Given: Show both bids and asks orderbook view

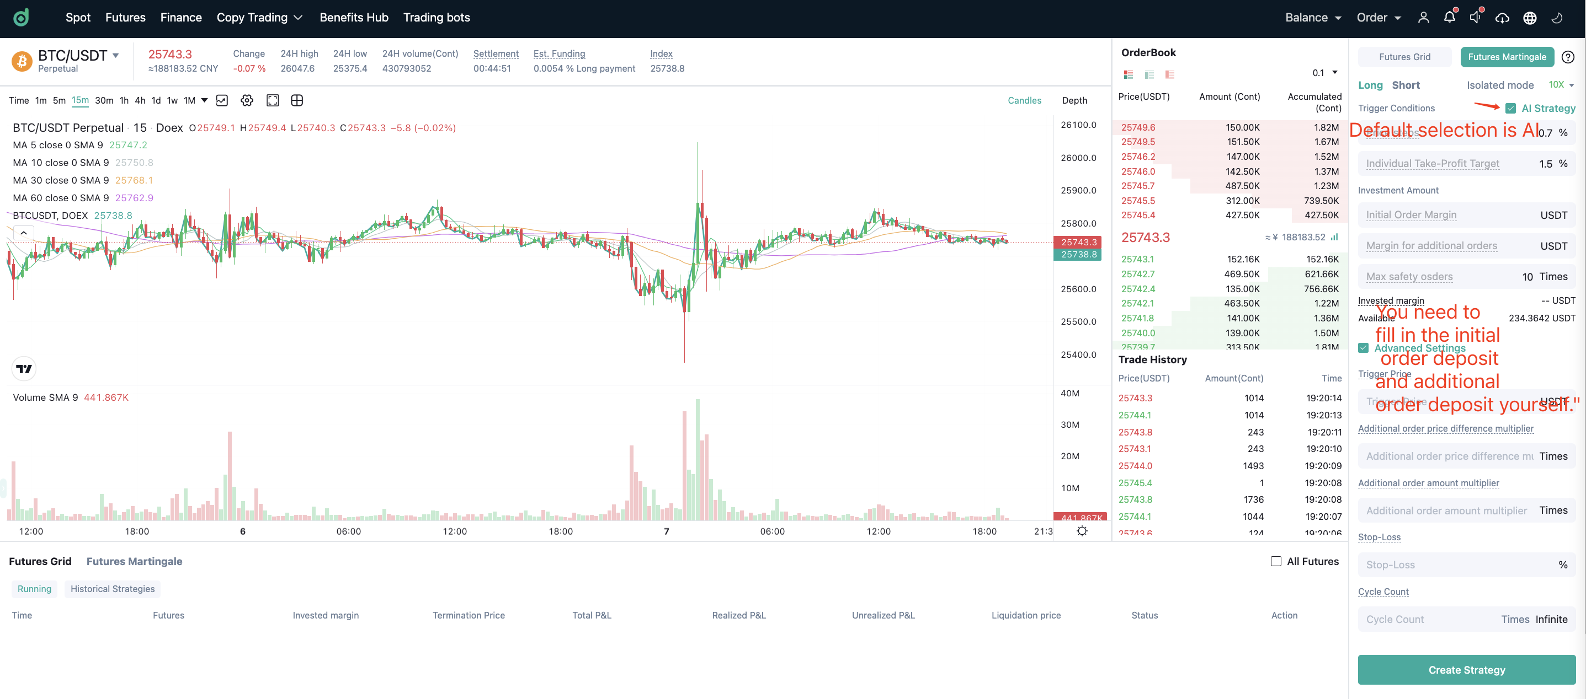Looking at the screenshot, I should [x=1128, y=74].
